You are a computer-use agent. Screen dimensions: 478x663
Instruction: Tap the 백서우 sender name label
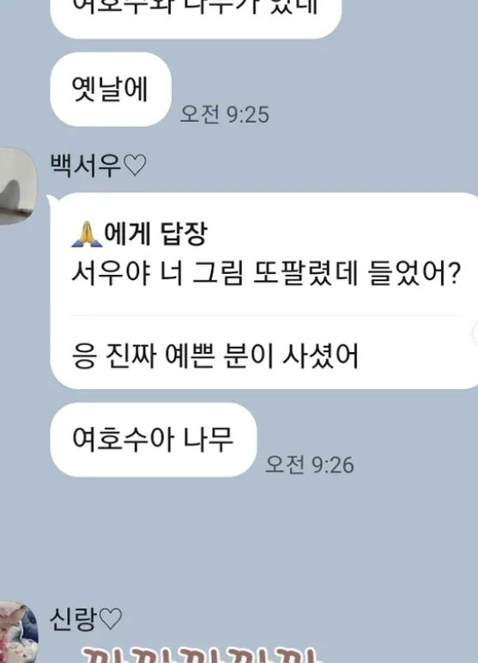(86, 166)
